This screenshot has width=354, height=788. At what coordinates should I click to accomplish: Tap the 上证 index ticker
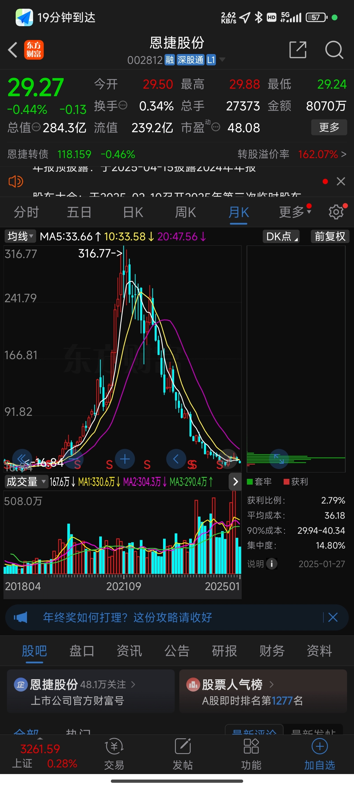(44, 756)
